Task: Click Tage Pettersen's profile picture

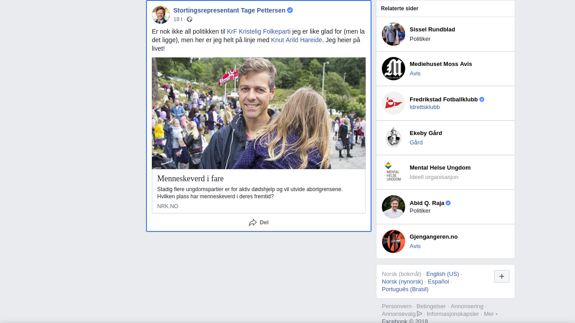Action: [x=161, y=15]
